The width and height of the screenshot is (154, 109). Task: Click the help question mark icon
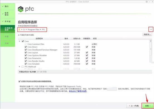(x=146, y=2)
